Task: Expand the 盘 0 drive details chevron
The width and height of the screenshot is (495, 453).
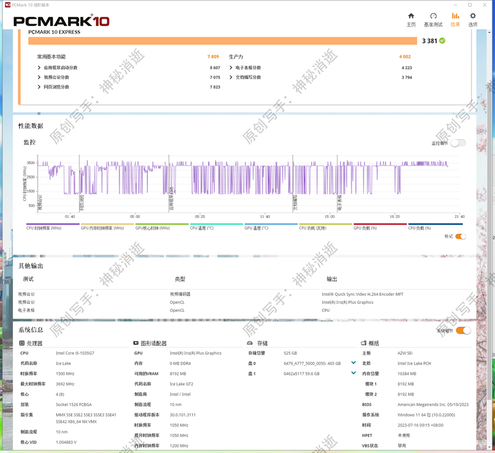Action: point(353,363)
